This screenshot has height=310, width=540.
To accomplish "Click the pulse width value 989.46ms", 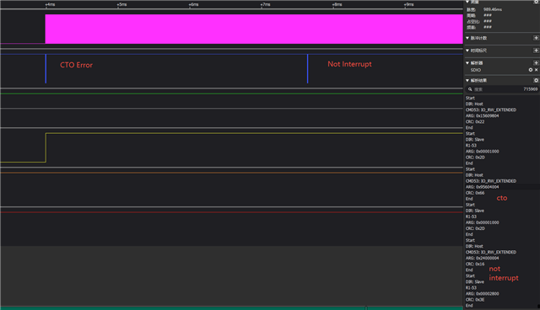I will (493, 9).
